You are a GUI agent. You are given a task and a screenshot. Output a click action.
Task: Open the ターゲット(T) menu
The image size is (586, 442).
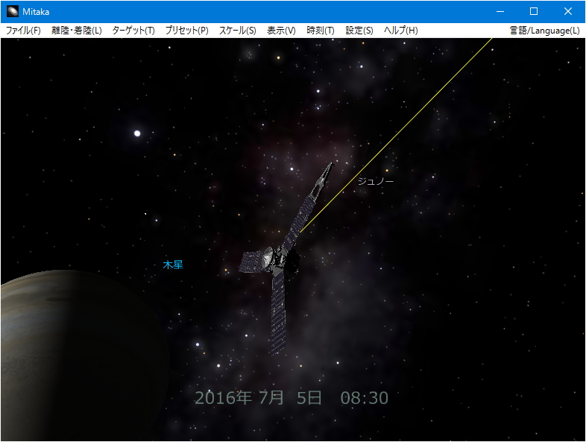133,31
